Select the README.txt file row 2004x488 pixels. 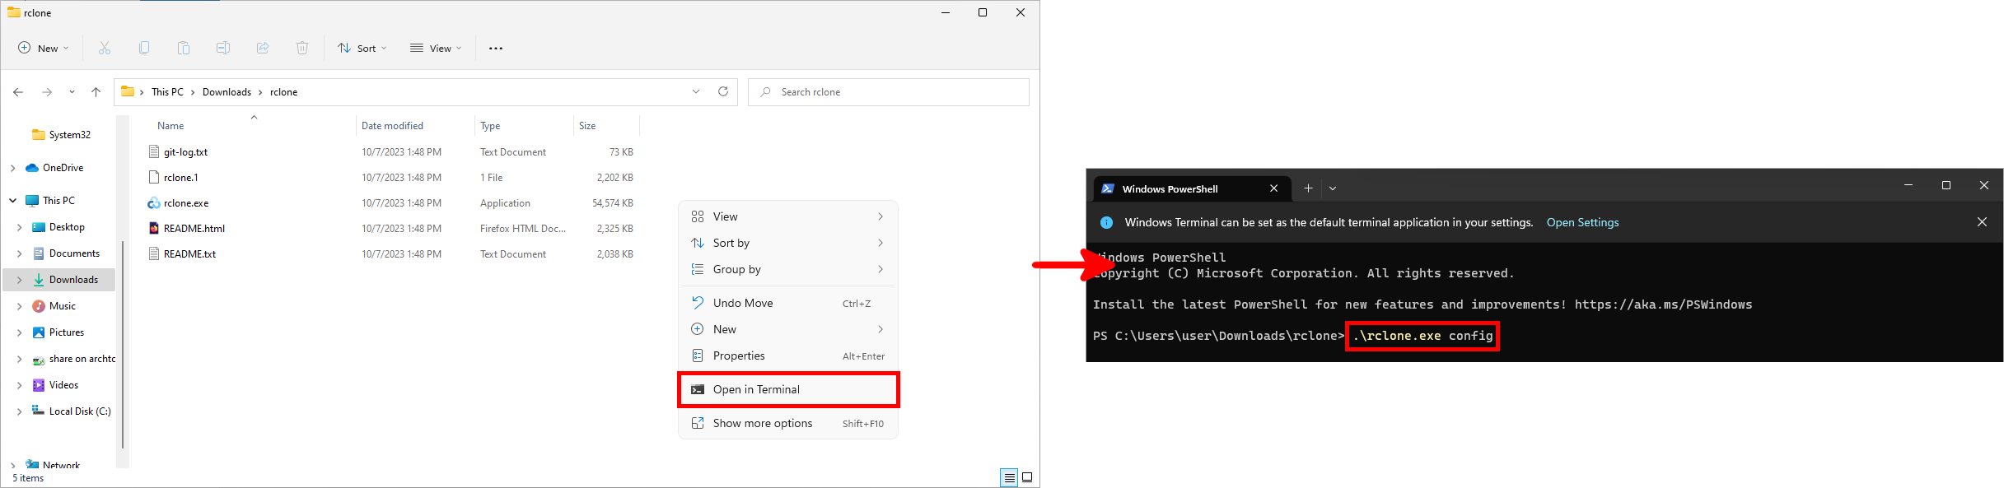pos(391,254)
